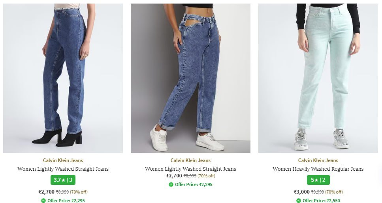The width and height of the screenshot is (382, 203).
Task: Open the cut-out waist jeans product image
Action: click(x=190, y=78)
